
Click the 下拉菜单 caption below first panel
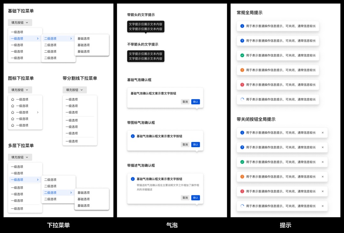click(x=58, y=225)
